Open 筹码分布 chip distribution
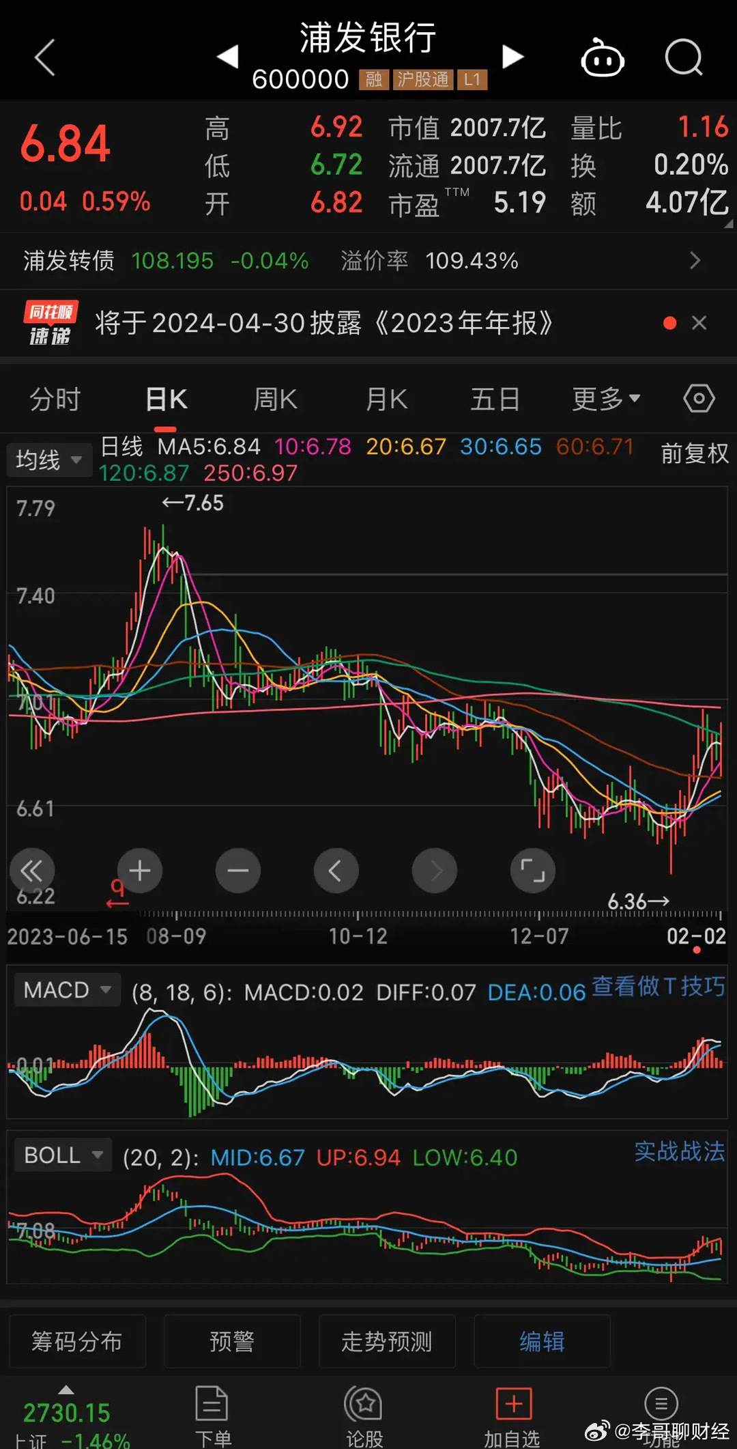 [x=77, y=1341]
